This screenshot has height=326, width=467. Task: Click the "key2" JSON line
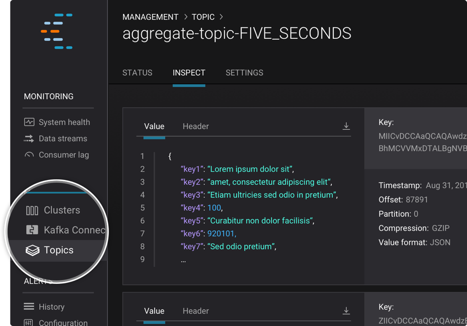tap(256, 182)
